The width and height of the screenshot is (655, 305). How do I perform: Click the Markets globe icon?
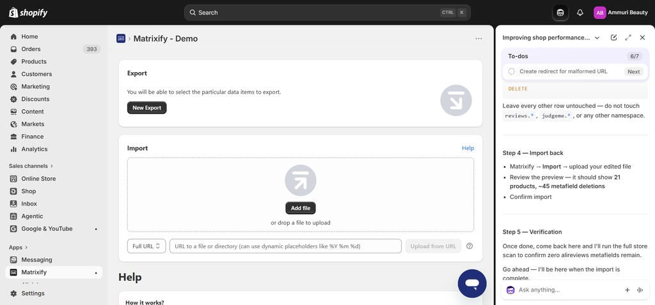(x=14, y=124)
